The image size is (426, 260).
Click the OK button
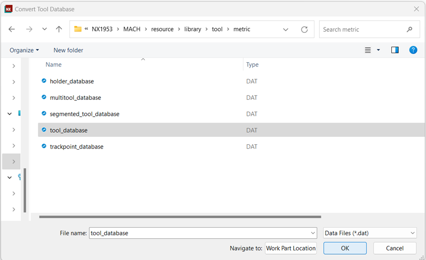pyautogui.click(x=345, y=248)
